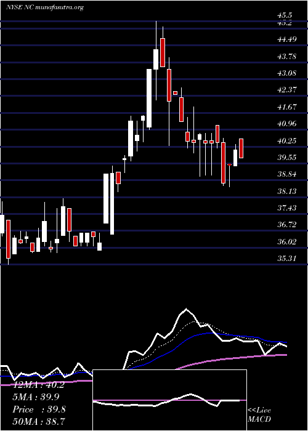Viewport: 308px width, 431px height.
Task: Select the '12MA : 40.2' readout
Action: pyautogui.click(x=39, y=385)
